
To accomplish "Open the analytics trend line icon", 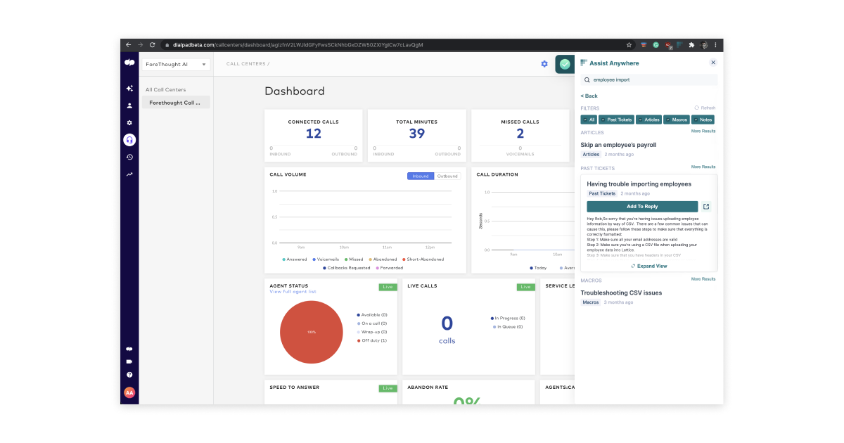I will tap(129, 174).
